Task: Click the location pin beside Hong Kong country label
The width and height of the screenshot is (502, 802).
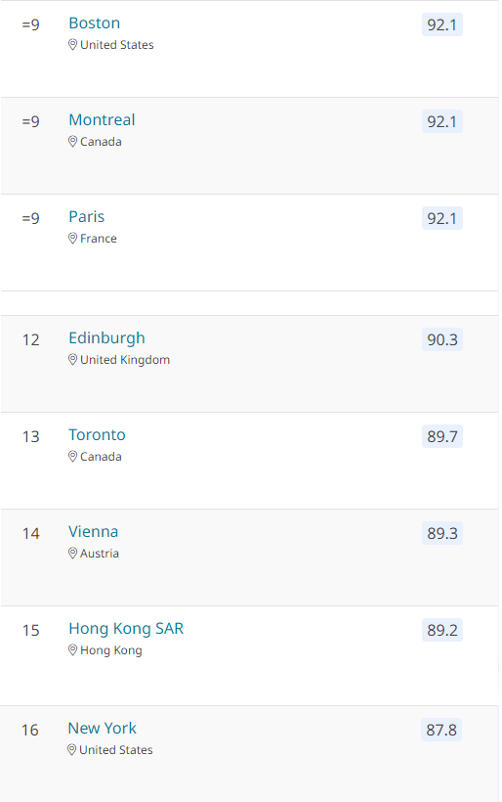Action: click(x=72, y=650)
